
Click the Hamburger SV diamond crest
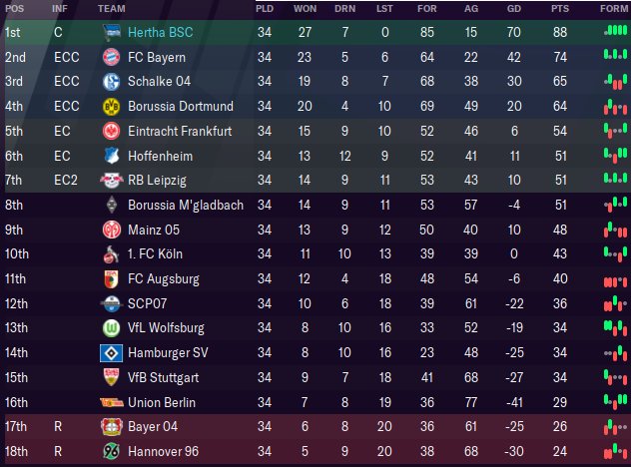(111, 353)
